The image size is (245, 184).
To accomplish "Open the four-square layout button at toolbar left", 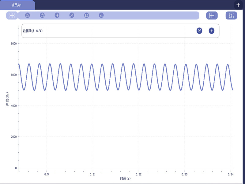I will click(x=12, y=16).
